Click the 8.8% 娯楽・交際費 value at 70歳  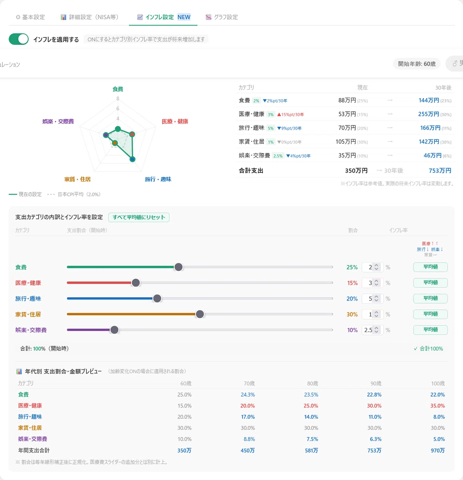249,439
